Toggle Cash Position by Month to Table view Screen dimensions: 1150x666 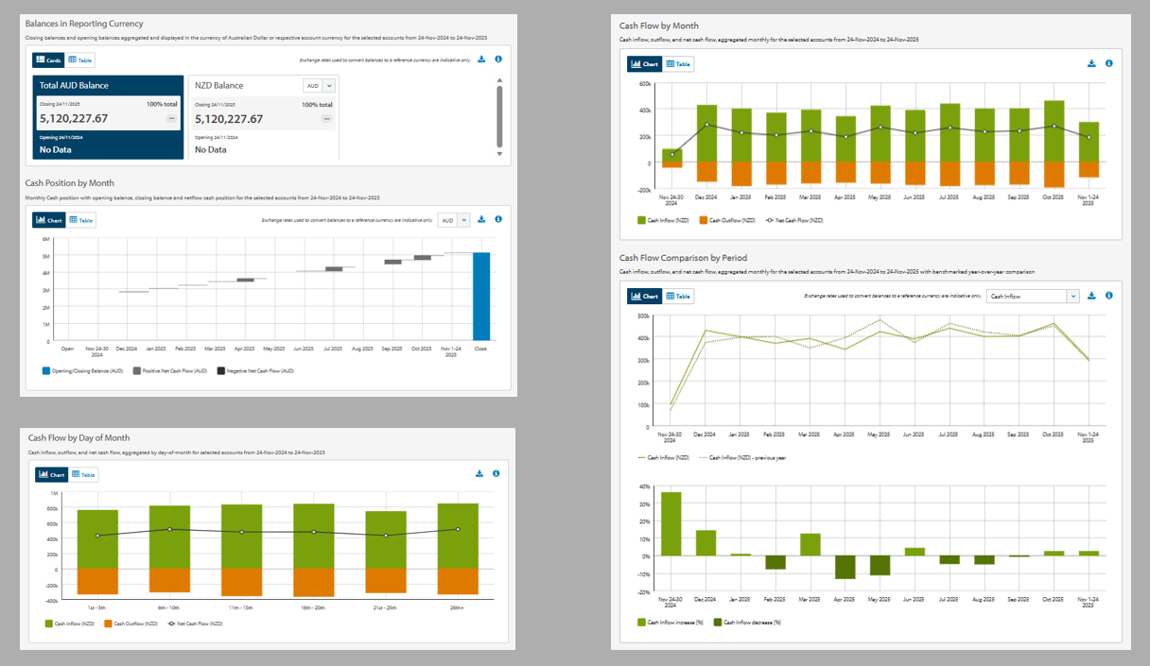point(80,220)
